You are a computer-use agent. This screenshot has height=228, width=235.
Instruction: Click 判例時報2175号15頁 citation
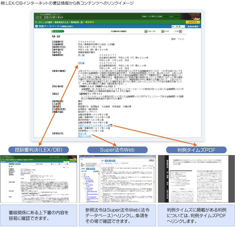coord(91,131)
